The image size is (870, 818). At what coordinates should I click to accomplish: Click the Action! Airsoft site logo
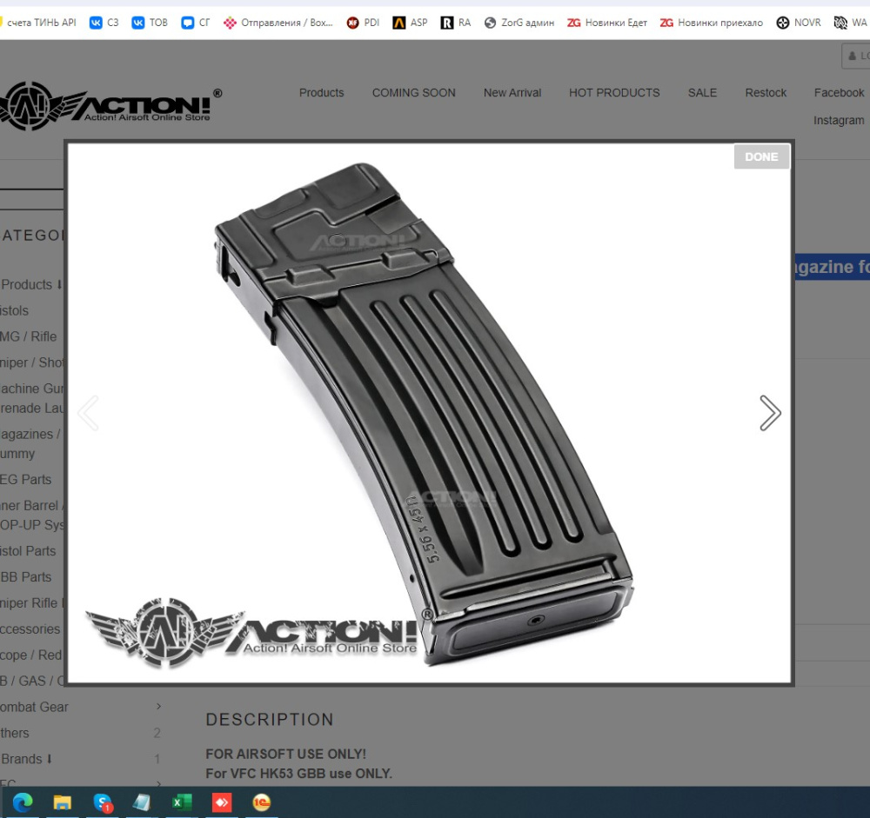[x=111, y=105]
